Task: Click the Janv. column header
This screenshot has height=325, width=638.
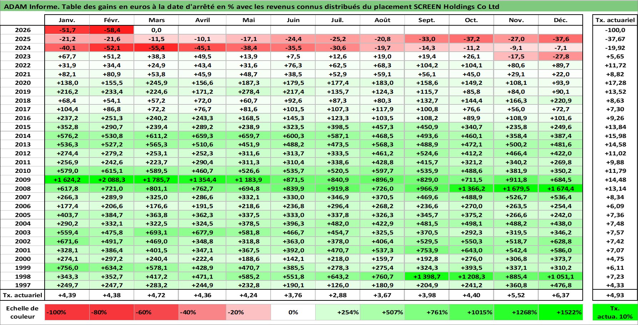Action: (x=67, y=20)
